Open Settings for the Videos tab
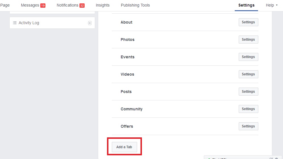283x159 pixels. [x=248, y=74]
